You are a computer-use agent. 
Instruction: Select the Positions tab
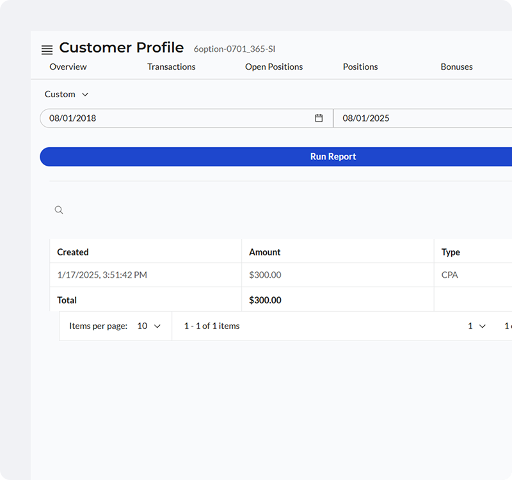click(360, 67)
